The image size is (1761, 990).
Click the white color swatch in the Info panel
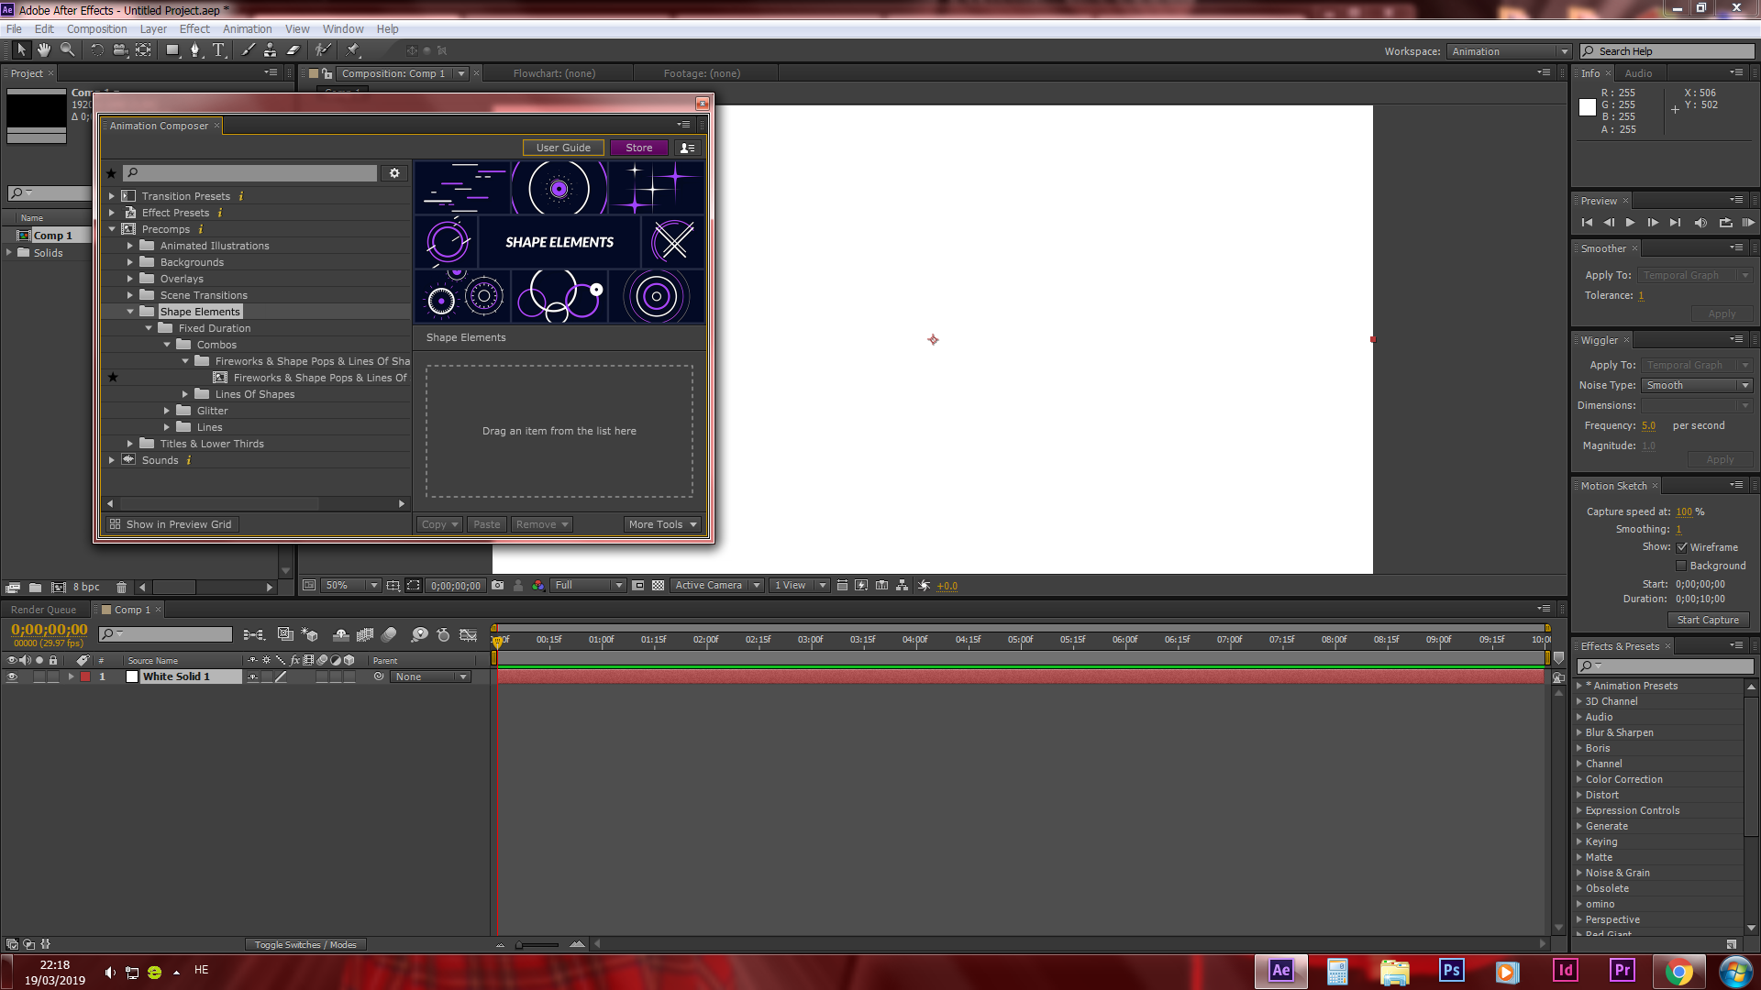click(x=1587, y=107)
